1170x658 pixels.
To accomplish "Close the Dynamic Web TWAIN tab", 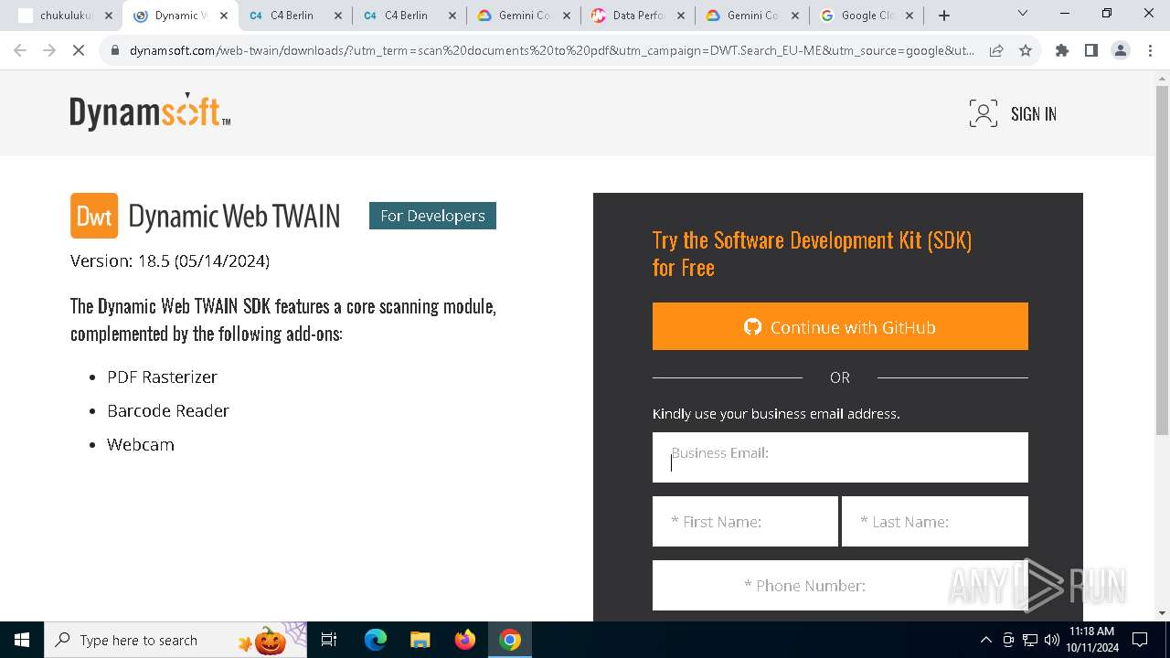I will [x=224, y=16].
